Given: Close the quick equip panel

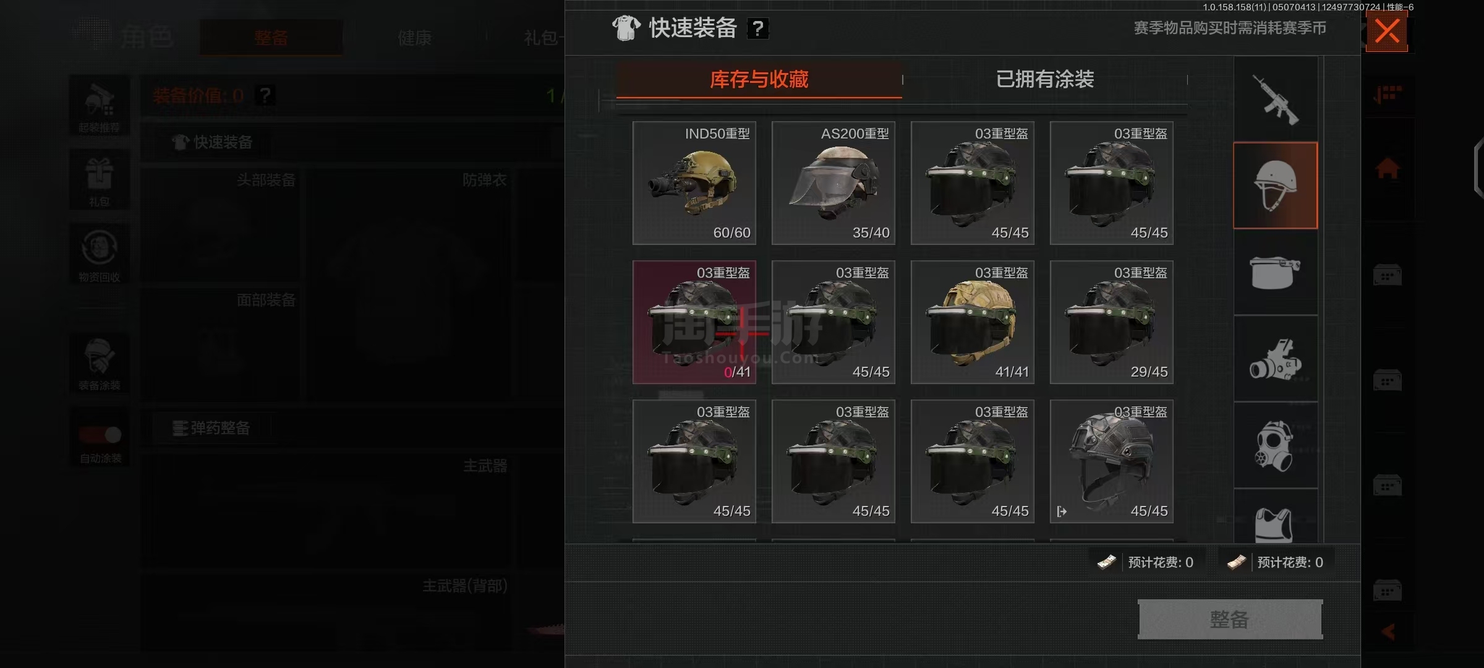Looking at the screenshot, I should (1387, 31).
